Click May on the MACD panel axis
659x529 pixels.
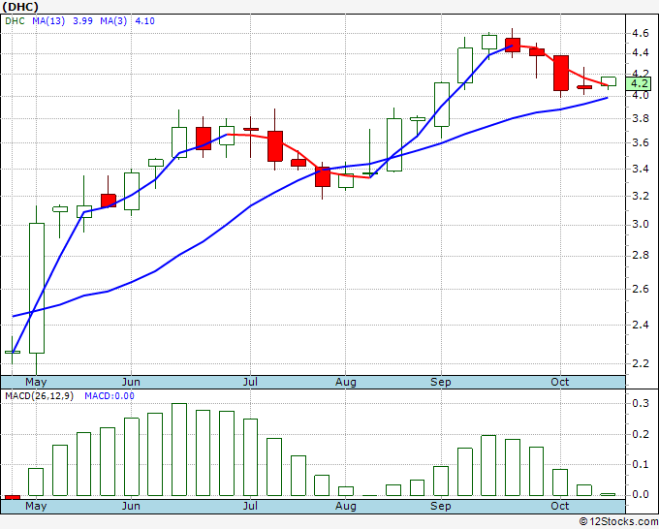point(36,507)
